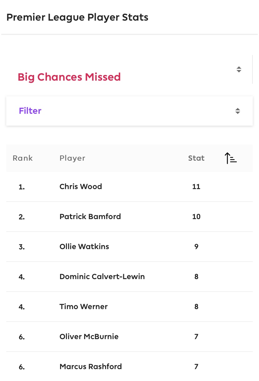
Task: Click the Filter label
Action: pos(30,111)
